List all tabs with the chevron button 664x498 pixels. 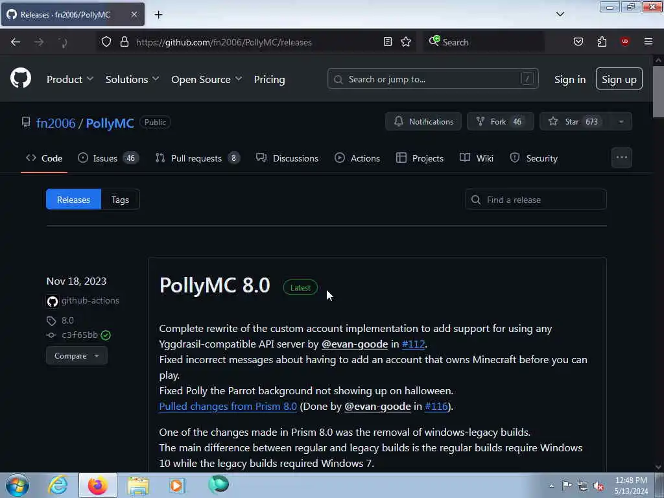tap(560, 14)
